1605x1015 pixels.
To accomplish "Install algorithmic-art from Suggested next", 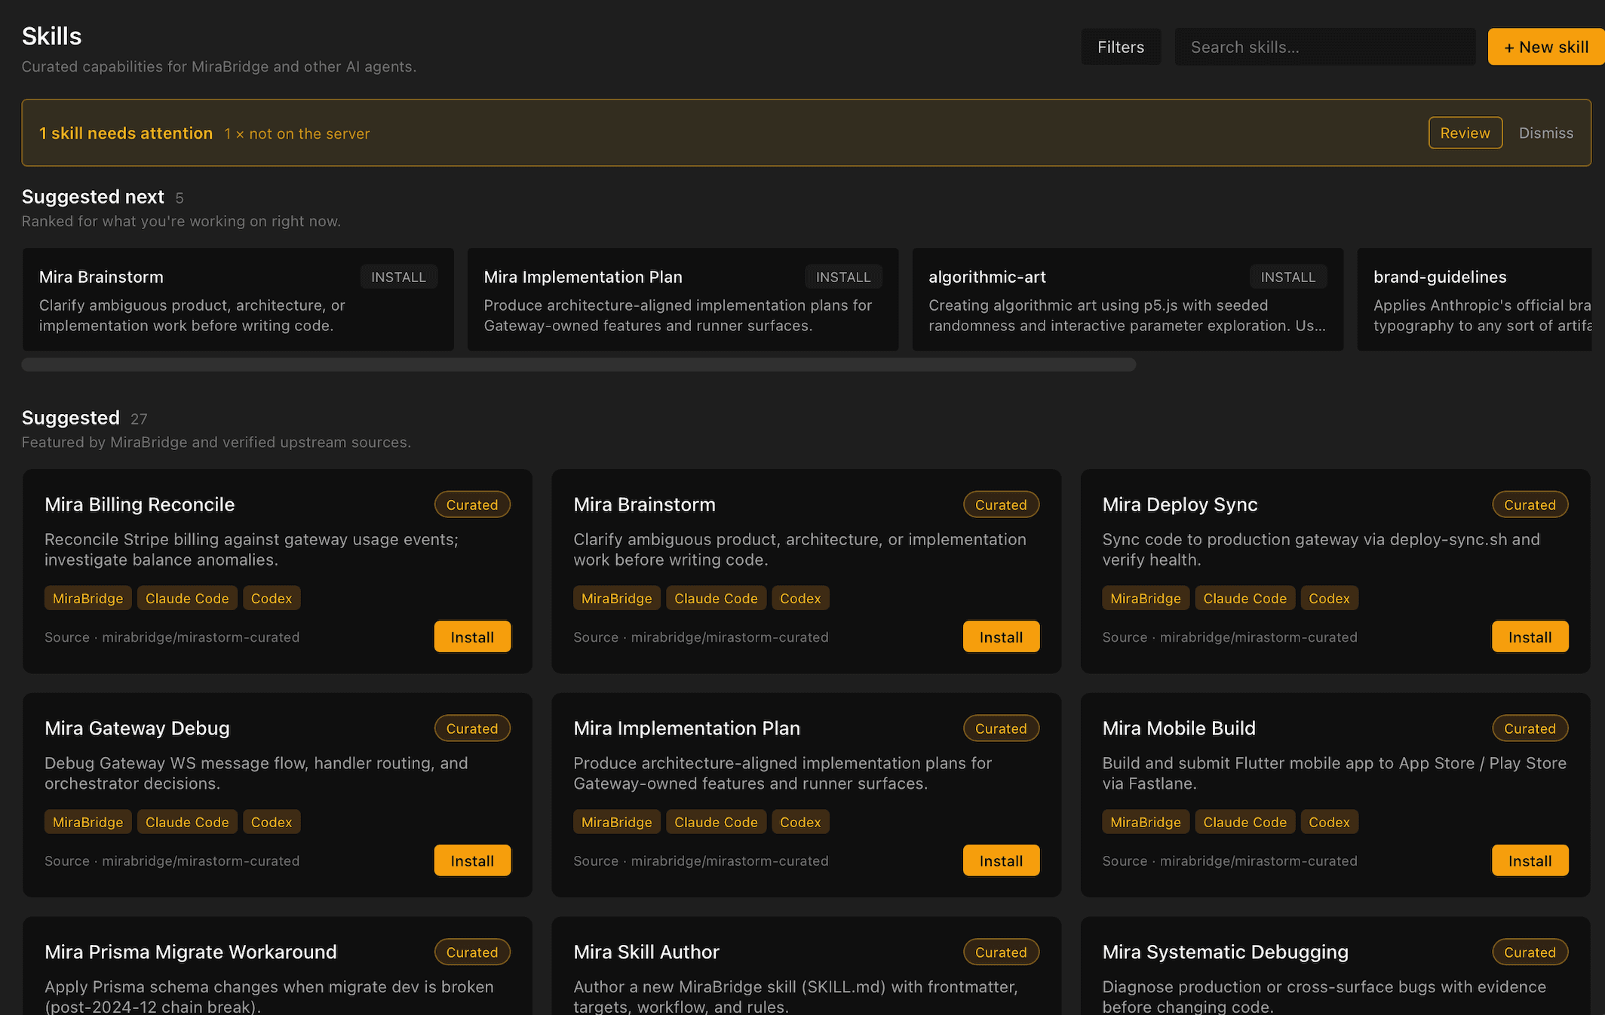I will pyautogui.click(x=1288, y=277).
